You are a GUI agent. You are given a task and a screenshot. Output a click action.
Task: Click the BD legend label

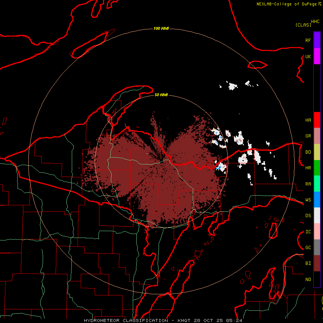tap(308, 152)
